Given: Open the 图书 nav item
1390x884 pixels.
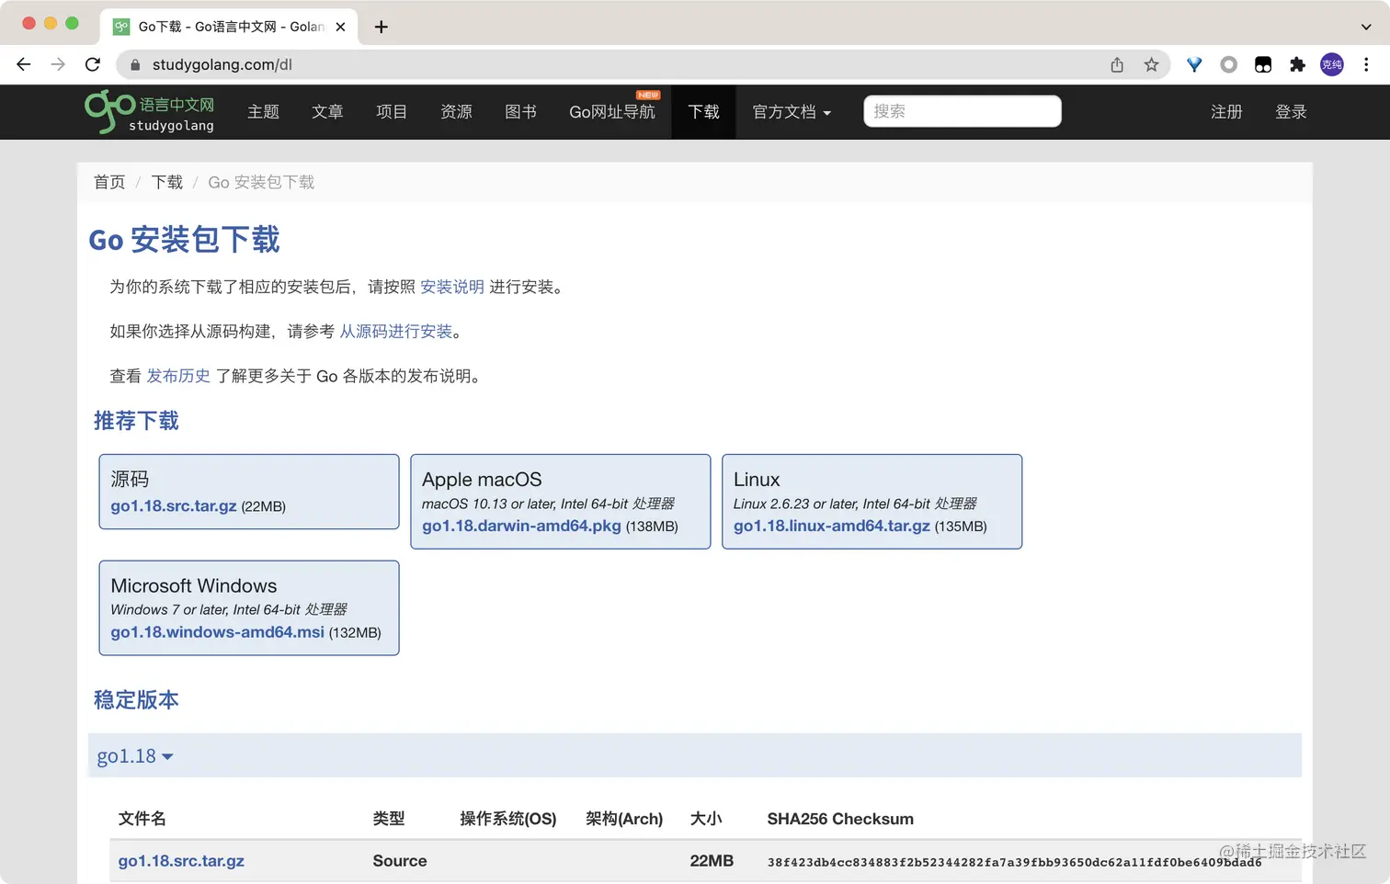Looking at the screenshot, I should point(520,112).
